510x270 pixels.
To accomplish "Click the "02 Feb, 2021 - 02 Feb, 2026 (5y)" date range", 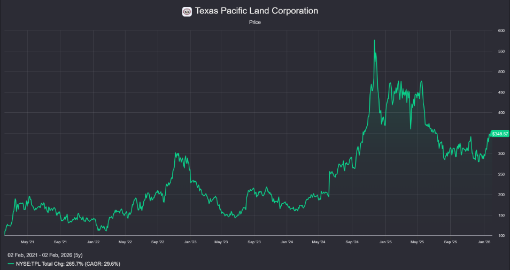I will 45,255.
